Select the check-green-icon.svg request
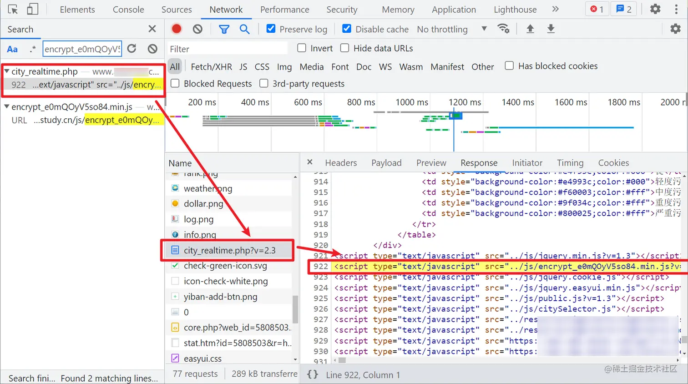688x384 pixels. point(229,266)
